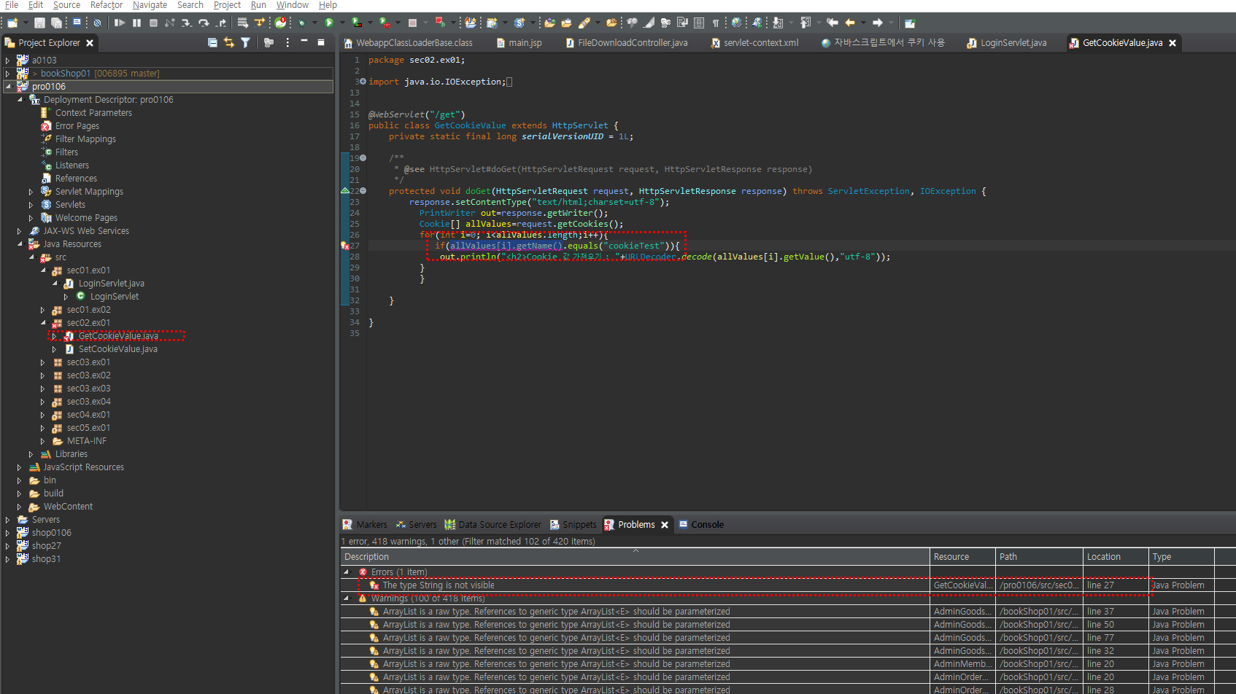Click Collapse All in Project Explorer
This screenshot has width=1236, height=694.
click(x=212, y=42)
